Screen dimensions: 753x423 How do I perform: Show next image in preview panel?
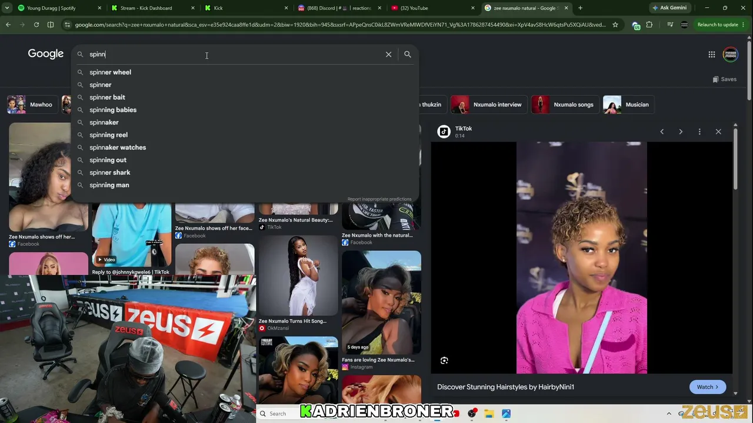click(x=681, y=132)
